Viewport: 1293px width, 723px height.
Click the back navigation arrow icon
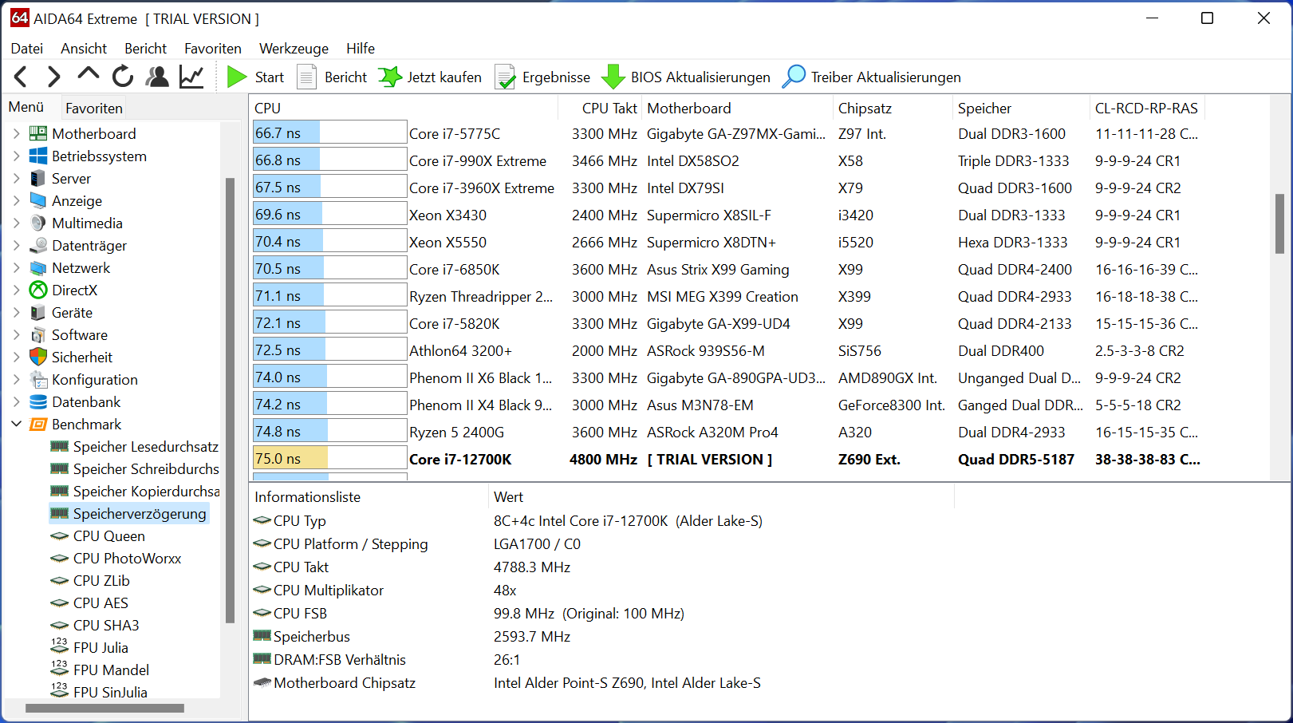pyautogui.click(x=20, y=76)
